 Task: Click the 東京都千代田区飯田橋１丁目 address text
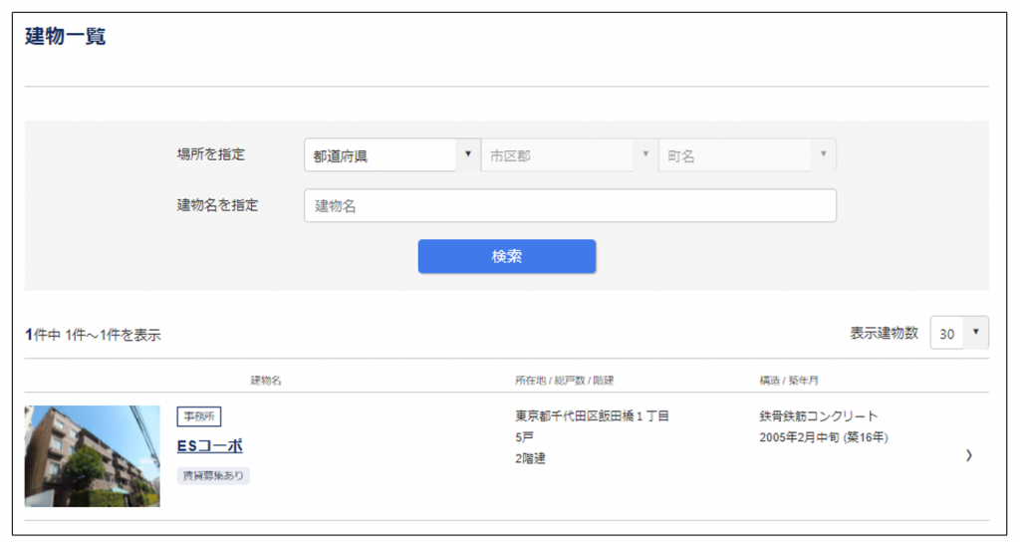(x=592, y=415)
